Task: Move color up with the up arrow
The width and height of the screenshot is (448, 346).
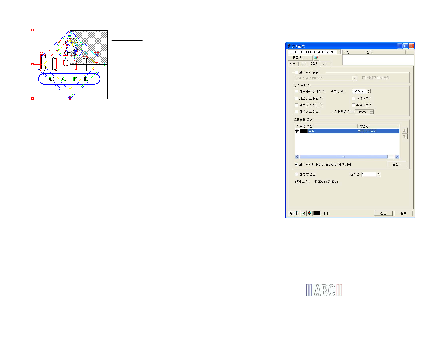Action: 405,131
